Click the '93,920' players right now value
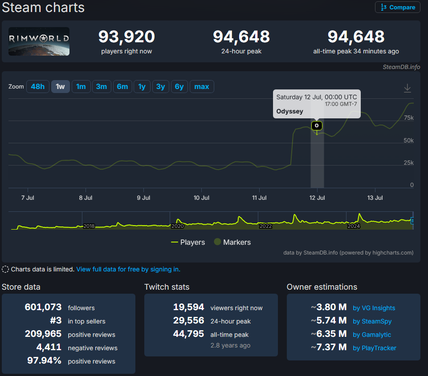 (126, 36)
